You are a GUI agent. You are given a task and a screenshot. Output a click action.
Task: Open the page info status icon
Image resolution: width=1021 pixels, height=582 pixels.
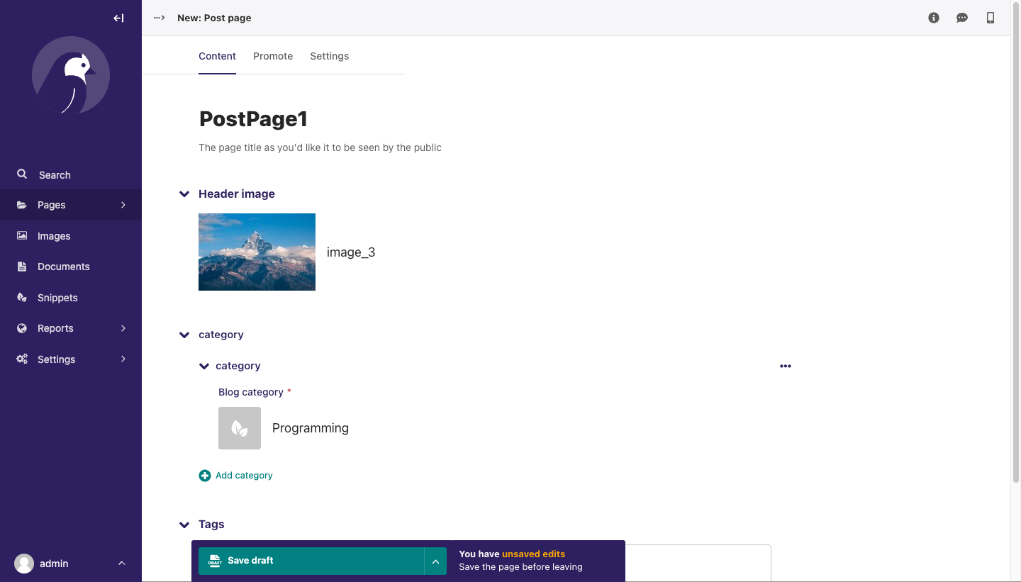(x=934, y=18)
